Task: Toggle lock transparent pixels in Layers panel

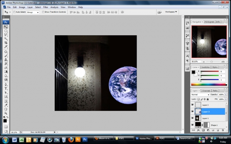Action: point(198,99)
